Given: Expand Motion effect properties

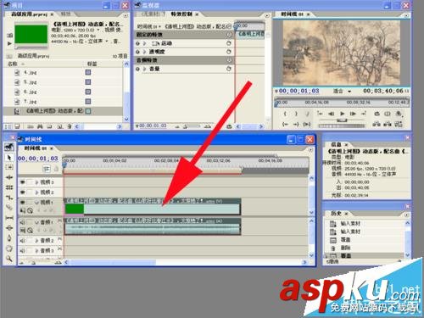Looking at the screenshot, I should point(145,43).
